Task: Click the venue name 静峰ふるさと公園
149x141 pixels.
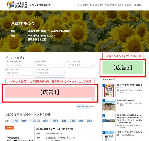Action: (37, 39)
